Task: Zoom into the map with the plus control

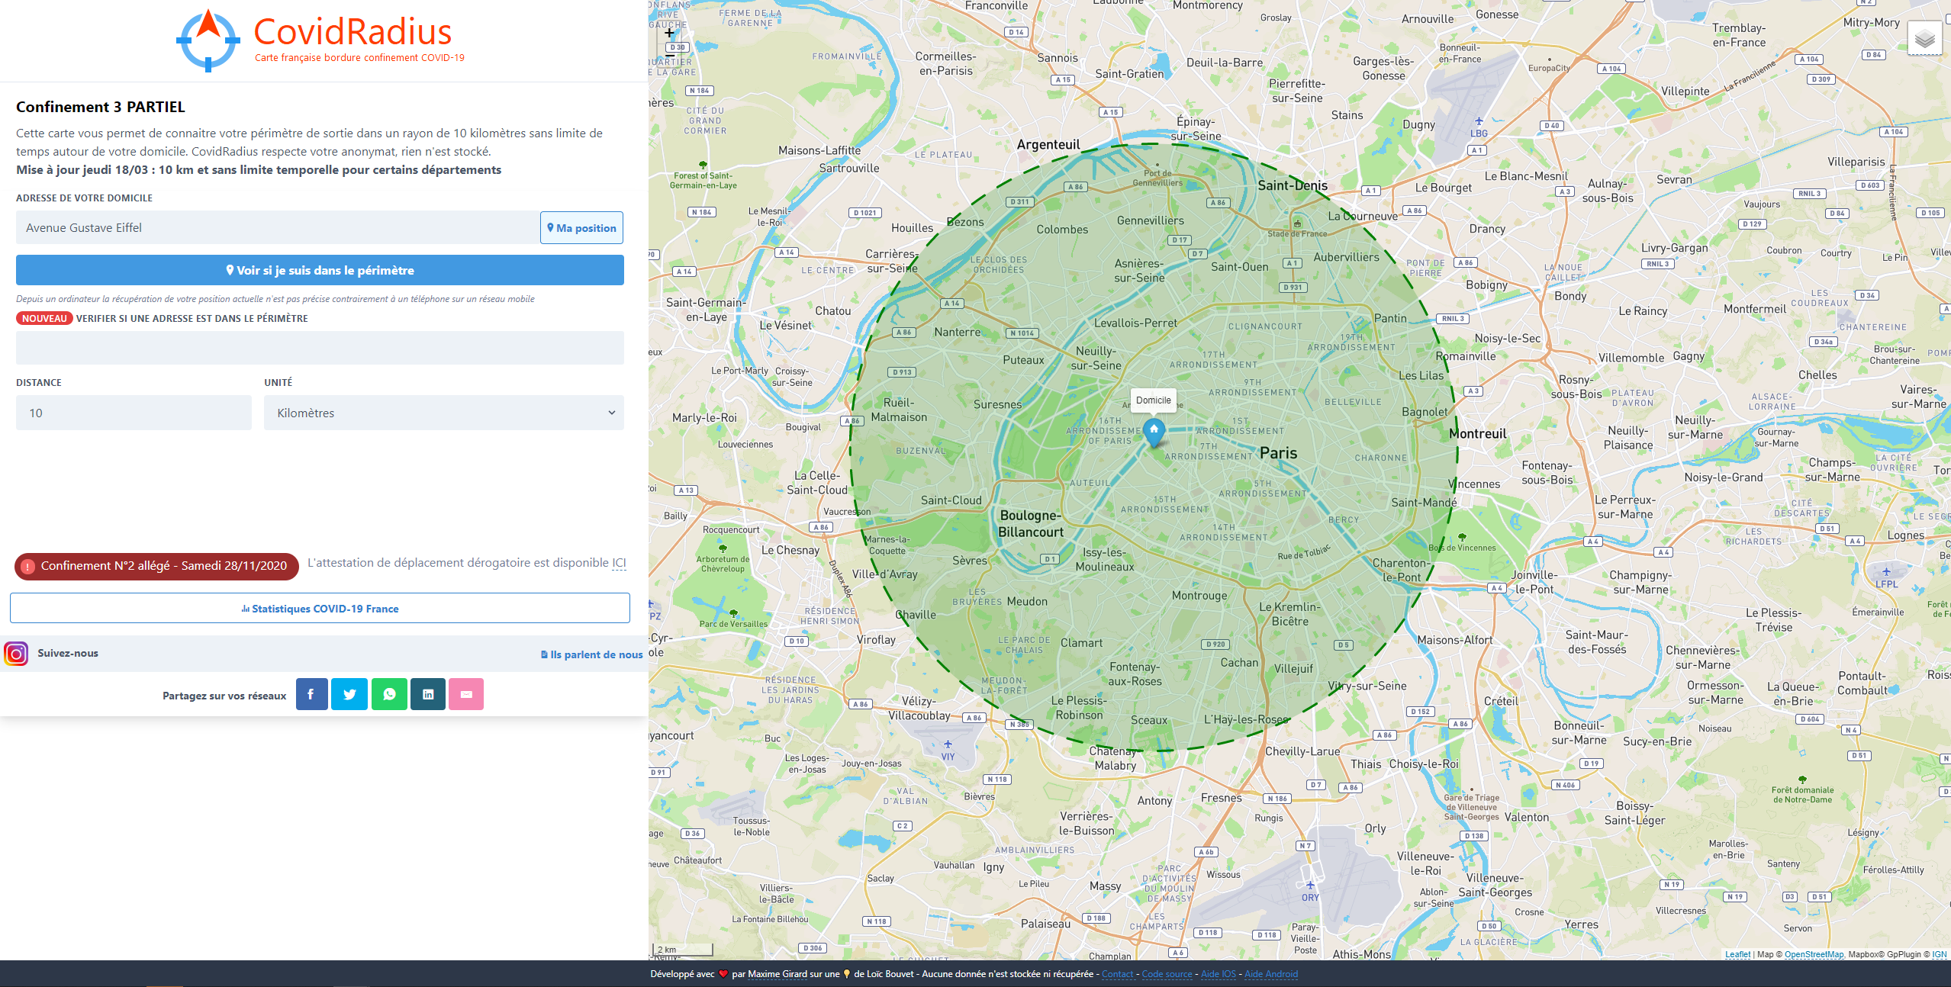Action: point(668,33)
